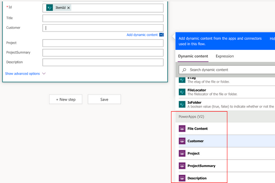
Task: Switch to the Expression tab
Action: point(225,56)
